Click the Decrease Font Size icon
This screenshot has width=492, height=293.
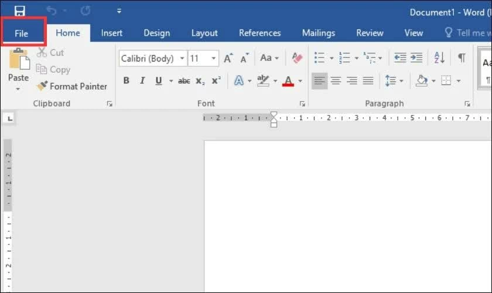(244, 58)
